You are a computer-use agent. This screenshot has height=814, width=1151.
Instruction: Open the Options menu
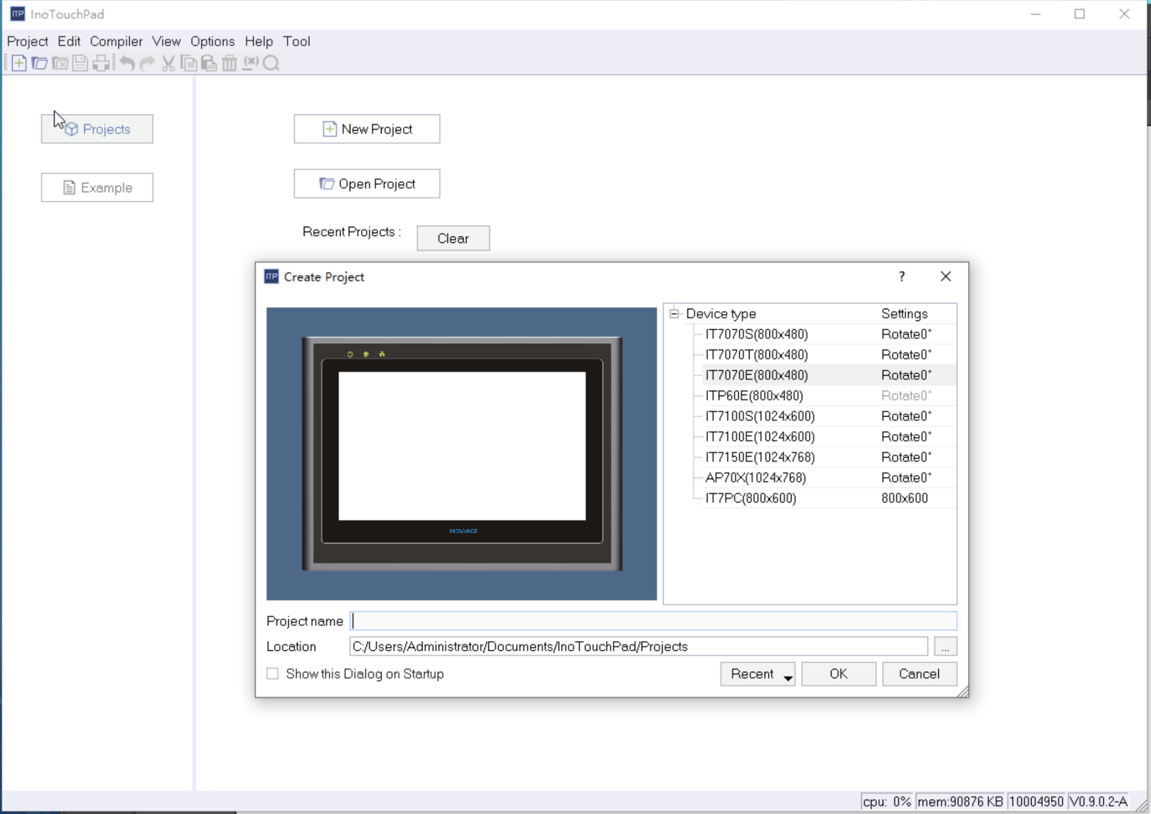tap(212, 41)
